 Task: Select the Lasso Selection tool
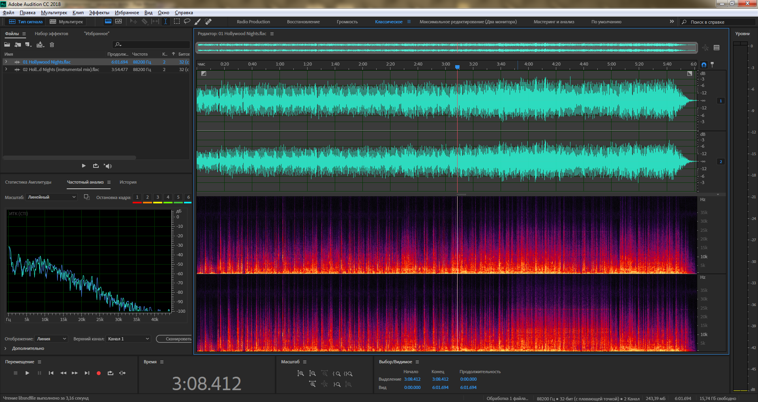187,22
